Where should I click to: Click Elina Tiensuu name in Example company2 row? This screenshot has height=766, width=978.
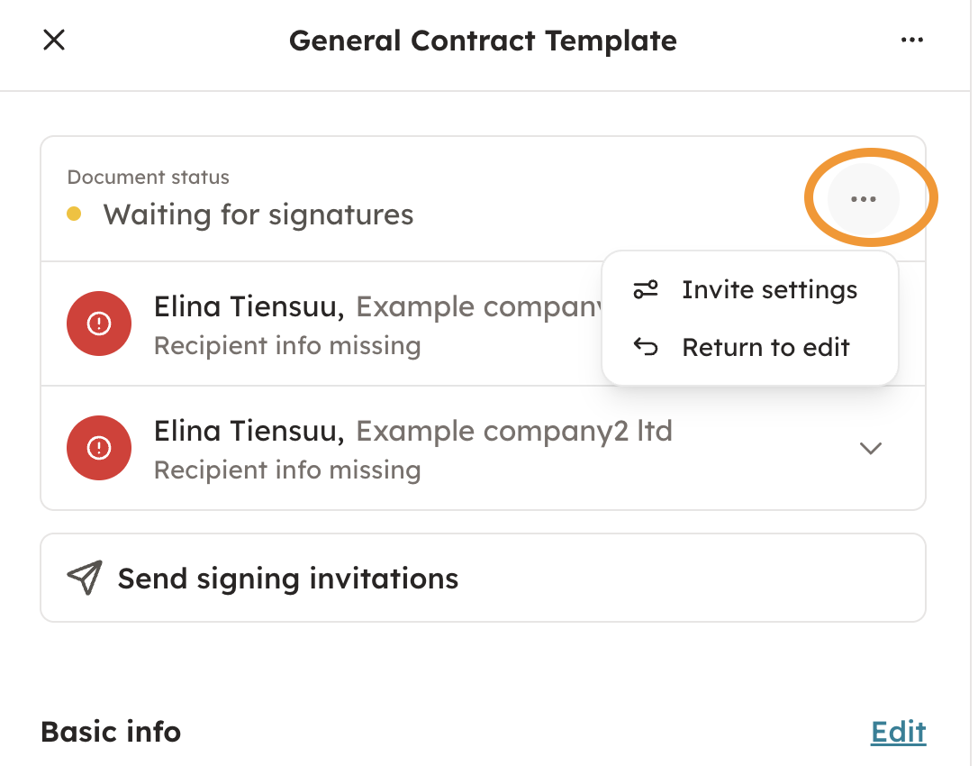point(249,432)
